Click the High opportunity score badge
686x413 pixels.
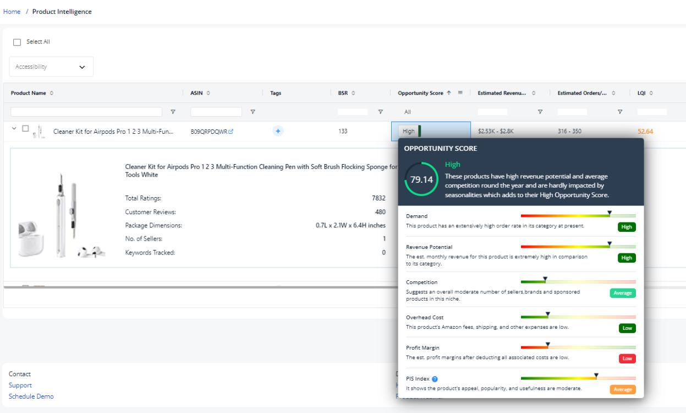click(408, 131)
